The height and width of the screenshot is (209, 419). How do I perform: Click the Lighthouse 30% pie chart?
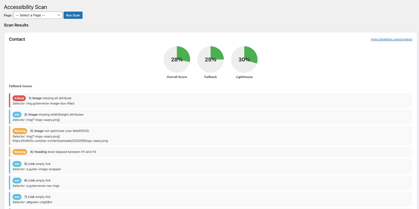click(244, 59)
